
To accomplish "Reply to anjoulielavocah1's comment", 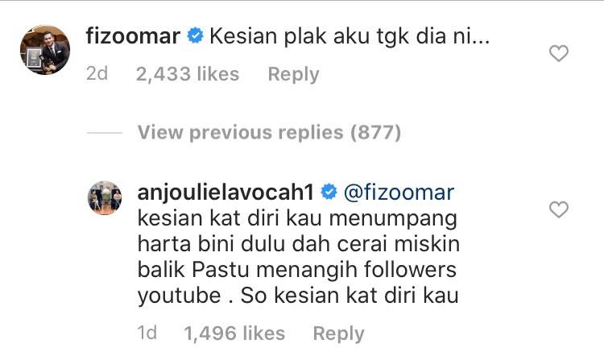I will coord(338,333).
